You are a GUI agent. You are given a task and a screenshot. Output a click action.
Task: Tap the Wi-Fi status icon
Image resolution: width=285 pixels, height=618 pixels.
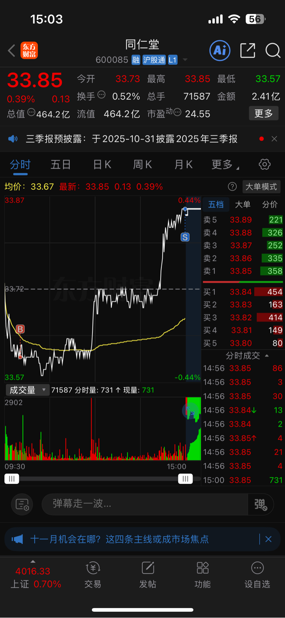pyautogui.click(x=234, y=19)
